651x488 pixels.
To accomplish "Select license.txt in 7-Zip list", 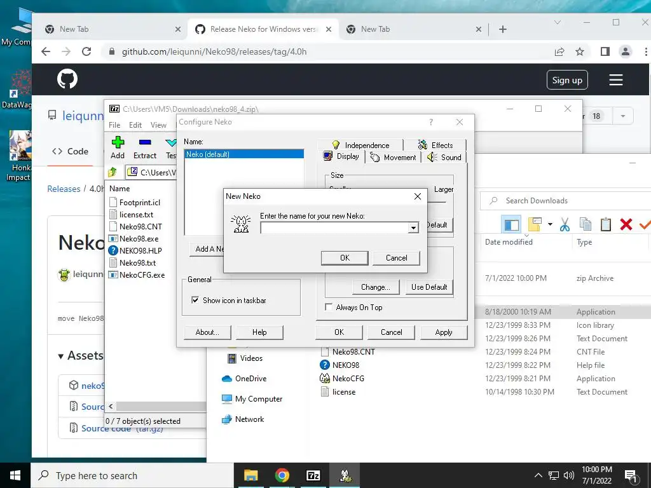I will coord(136,215).
